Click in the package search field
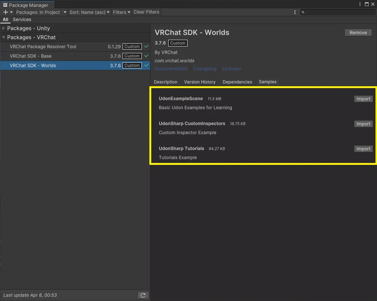Image resolution: width=377 pixels, height=301 pixels. (338, 12)
